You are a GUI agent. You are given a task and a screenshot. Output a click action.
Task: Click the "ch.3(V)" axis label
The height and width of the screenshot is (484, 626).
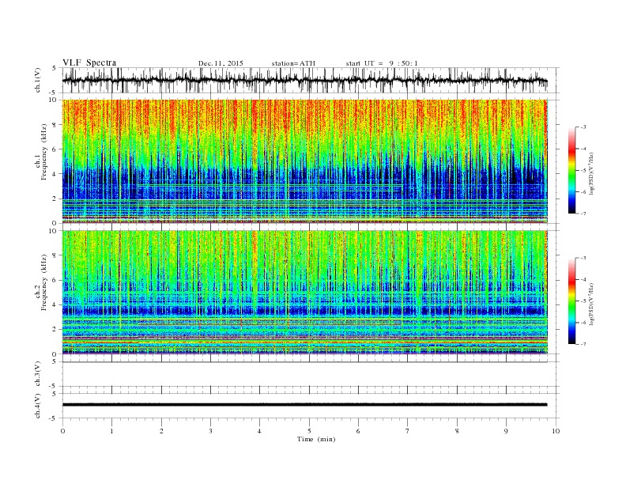[38, 374]
